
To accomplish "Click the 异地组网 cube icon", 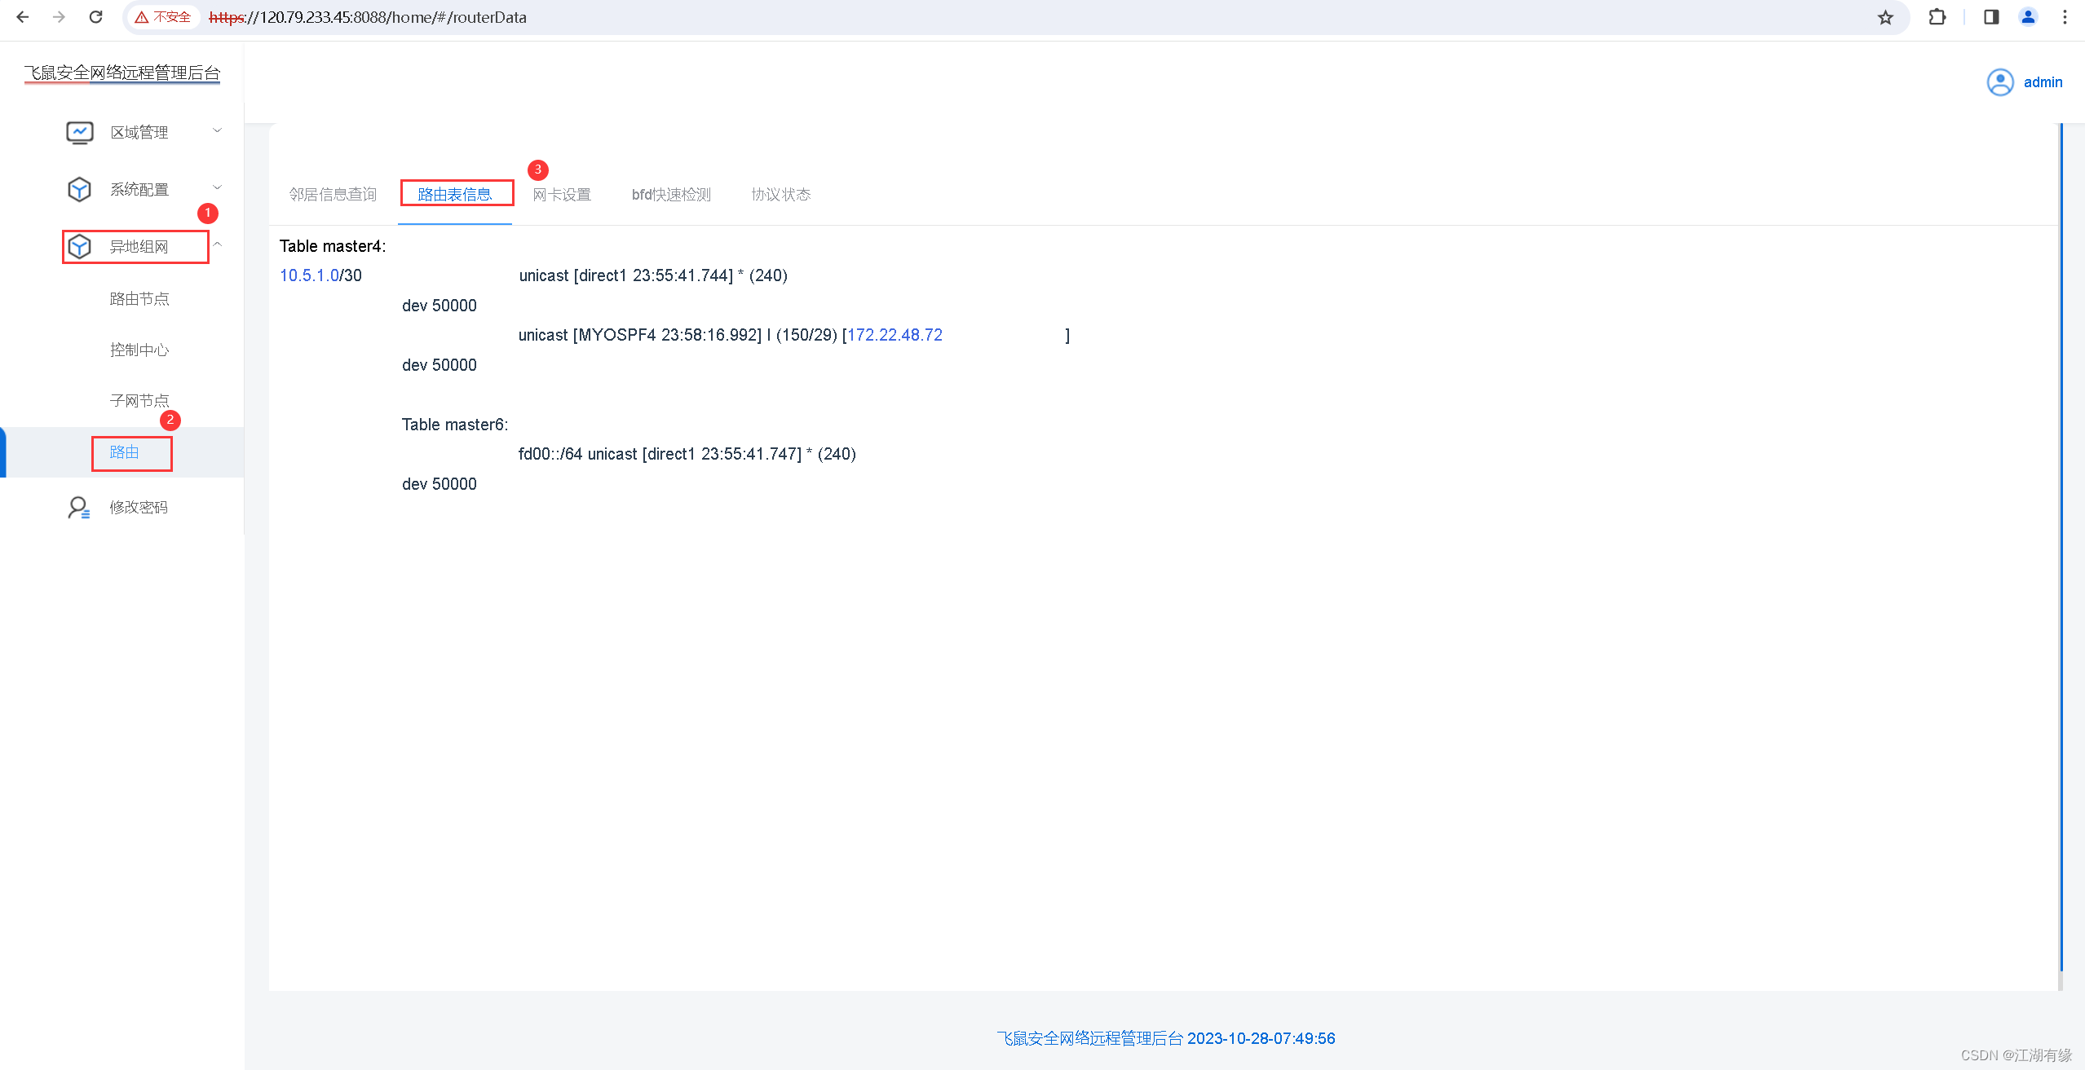I will pos(79,246).
